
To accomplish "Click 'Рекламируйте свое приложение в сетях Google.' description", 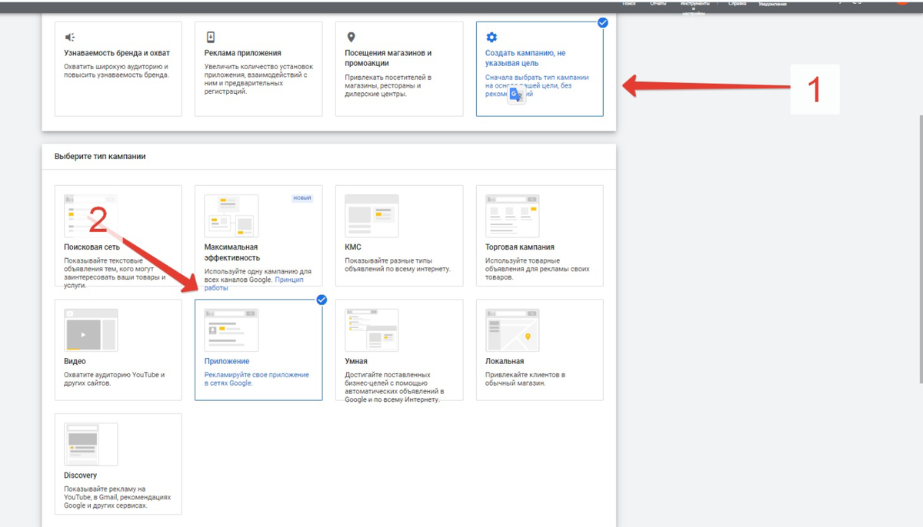I will 257,379.
